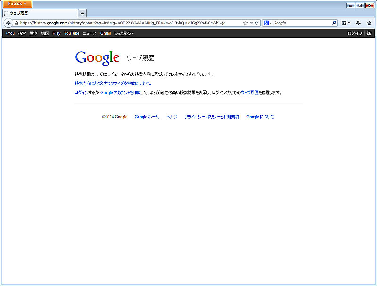Select the ウェブ履歴 tab

point(40,14)
